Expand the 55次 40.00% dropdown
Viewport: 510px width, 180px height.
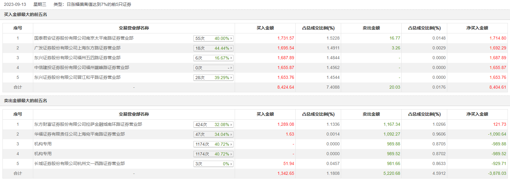pyautogui.click(x=213, y=38)
